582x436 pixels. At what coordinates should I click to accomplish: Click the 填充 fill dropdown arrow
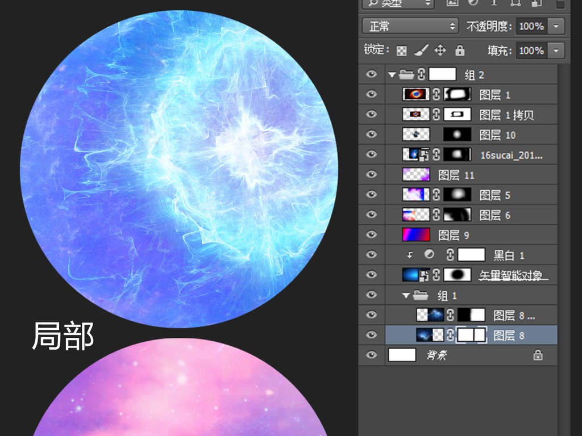tap(556, 51)
